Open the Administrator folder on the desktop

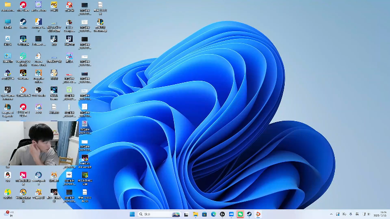click(x=8, y=5)
